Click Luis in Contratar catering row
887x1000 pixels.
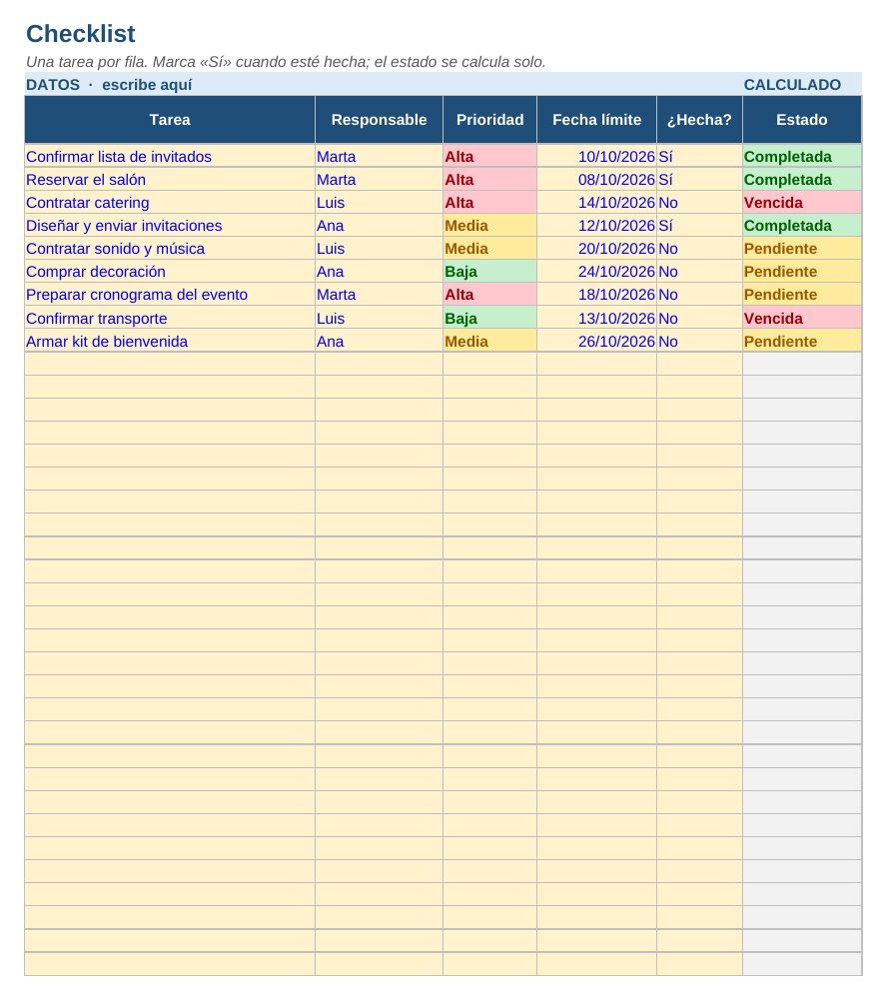379,202
